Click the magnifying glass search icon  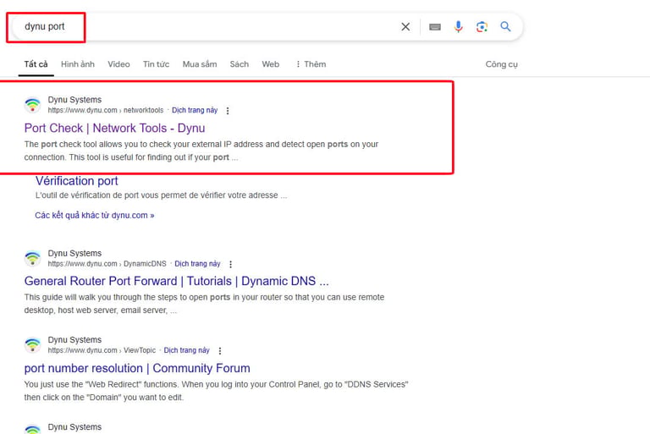coord(505,27)
